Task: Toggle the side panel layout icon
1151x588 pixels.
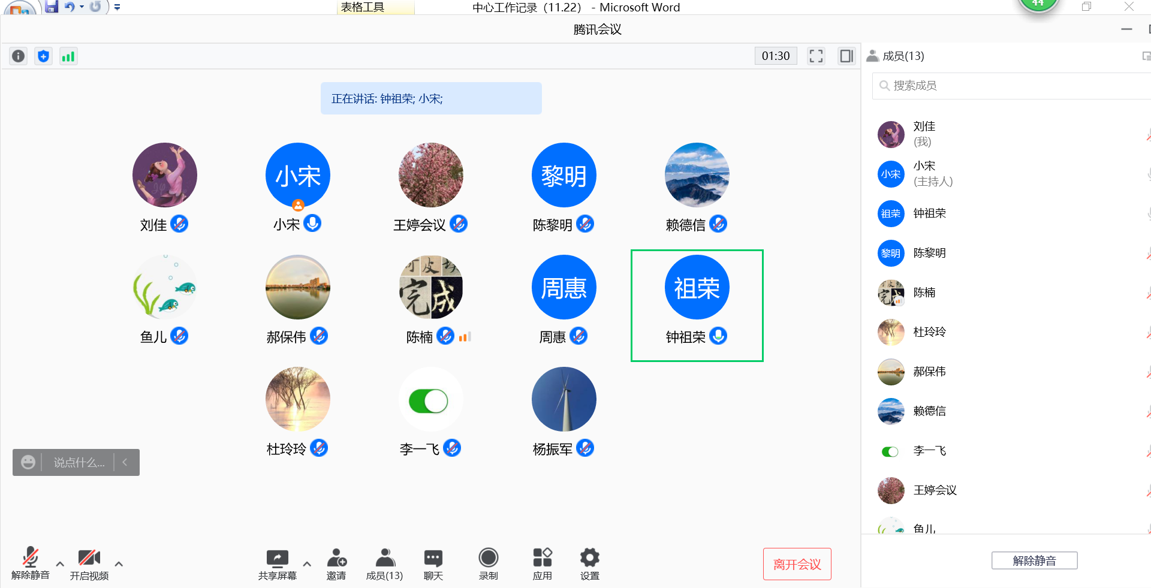Action: 846,56
